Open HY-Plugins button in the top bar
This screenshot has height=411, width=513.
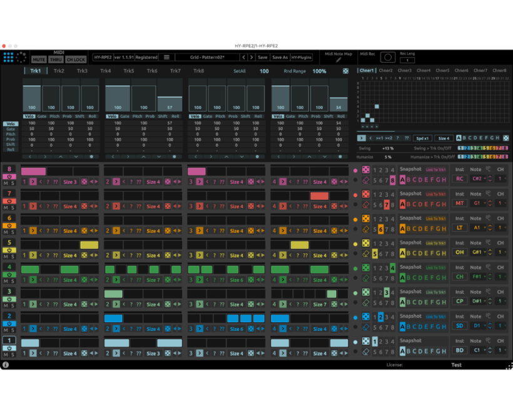coord(302,57)
